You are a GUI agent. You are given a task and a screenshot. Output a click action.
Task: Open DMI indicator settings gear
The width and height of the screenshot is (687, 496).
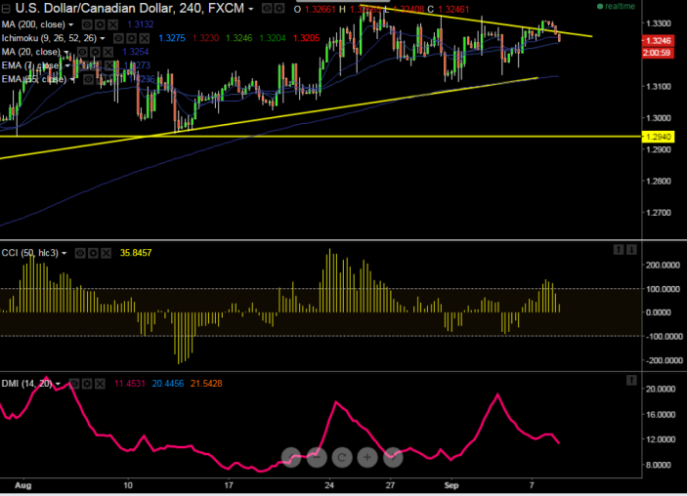tap(87, 384)
